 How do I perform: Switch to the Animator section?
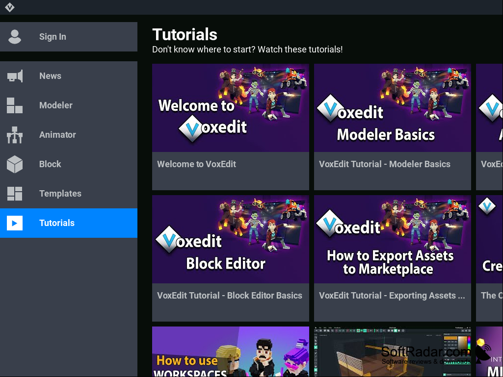tap(69, 135)
